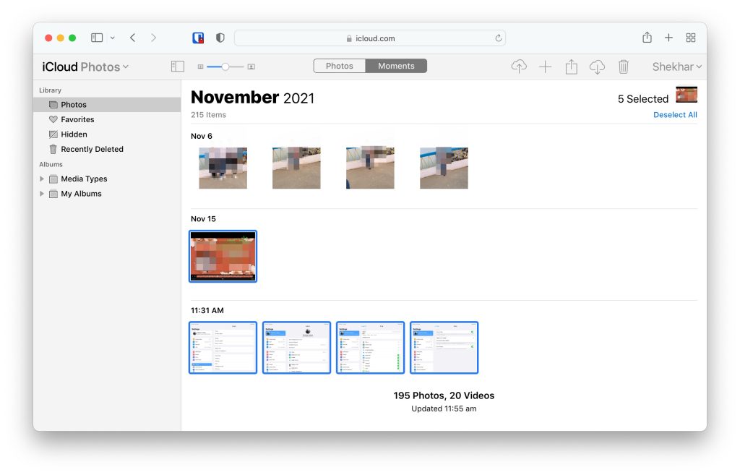Viewport: 740px width, 475px height.
Task: Click the upload to iCloud icon
Action: tap(519, 67)
